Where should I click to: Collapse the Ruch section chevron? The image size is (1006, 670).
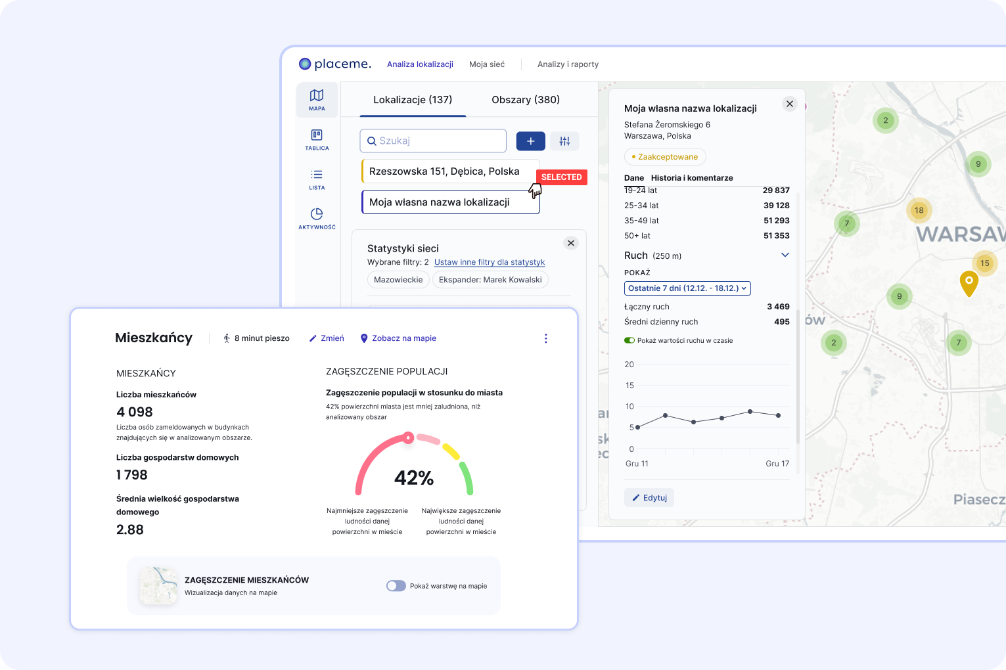(785, 255)
